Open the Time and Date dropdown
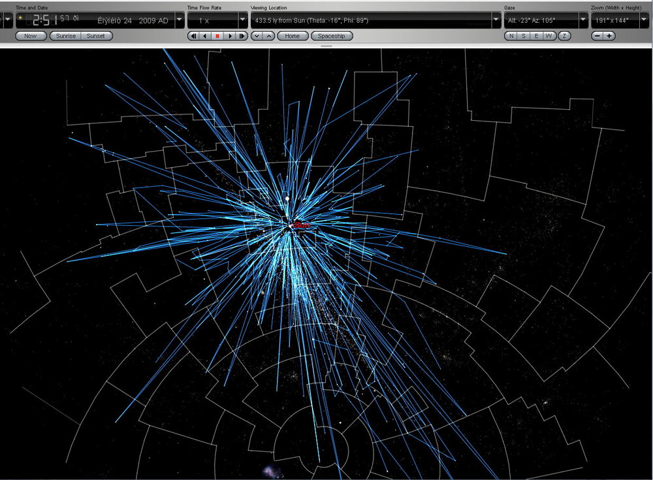This screenshot has height=480, width=653. [x=178, y=20]
